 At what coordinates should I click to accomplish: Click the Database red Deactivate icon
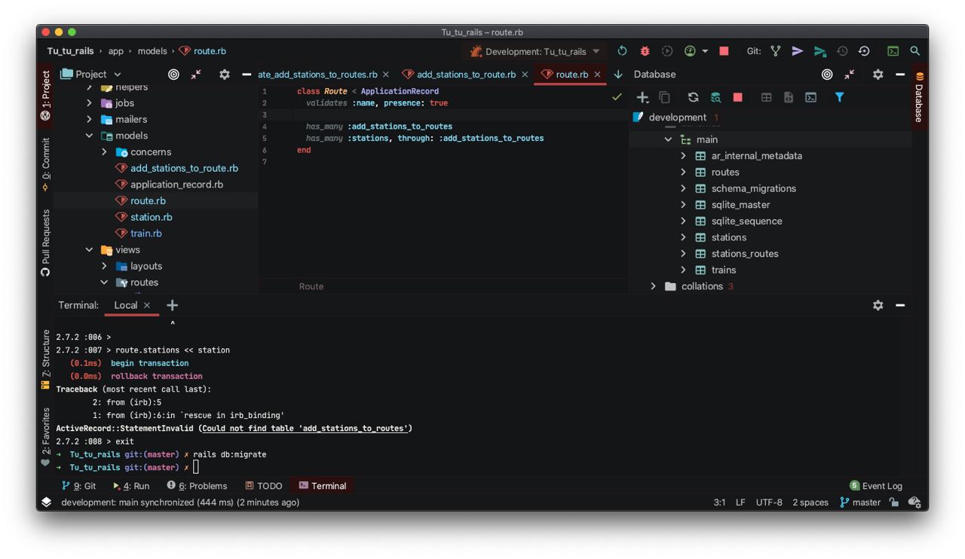click(738, 97)
